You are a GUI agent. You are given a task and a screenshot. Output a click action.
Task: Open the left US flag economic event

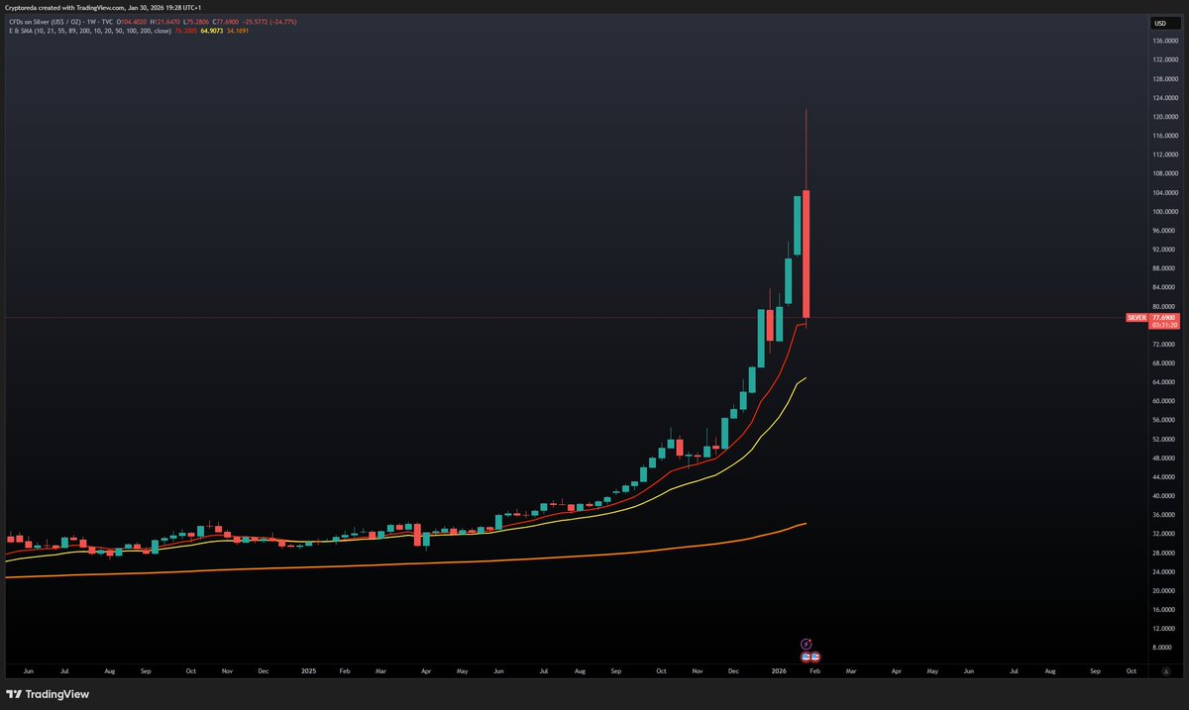[x=806, y=658]
